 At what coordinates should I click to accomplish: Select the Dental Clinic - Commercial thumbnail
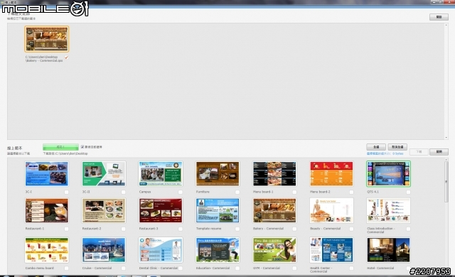(x=161, y=250)
